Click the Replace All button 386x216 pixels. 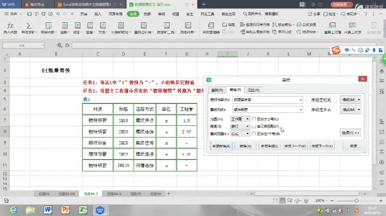click(x=221, y=146)
